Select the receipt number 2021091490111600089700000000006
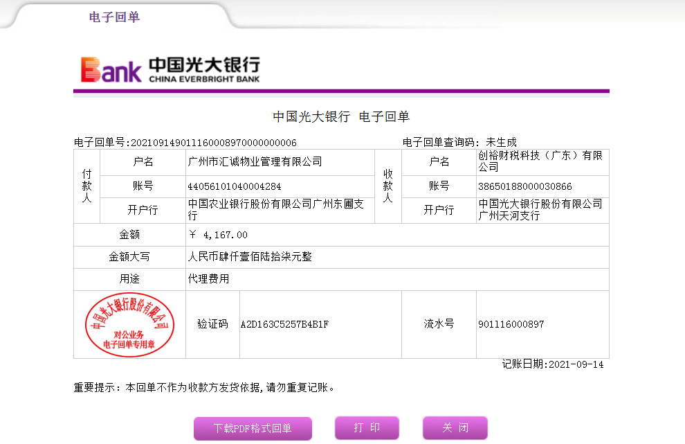 click(x=214, y=143)
